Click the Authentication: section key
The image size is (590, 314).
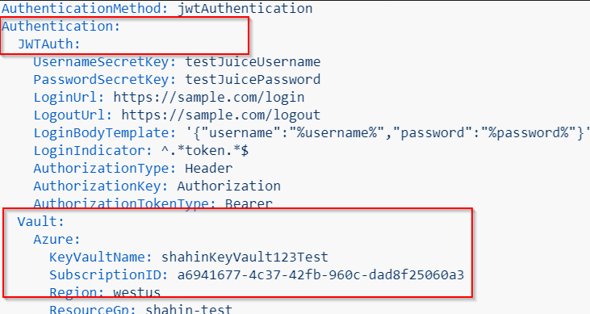click(x=61, y=26)
